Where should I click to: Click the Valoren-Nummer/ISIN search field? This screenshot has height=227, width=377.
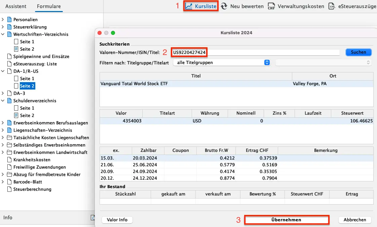click(256, 52)
